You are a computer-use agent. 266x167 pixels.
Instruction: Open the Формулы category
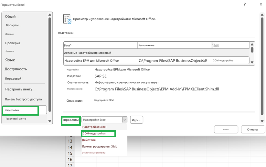click(x=12, y=25)
